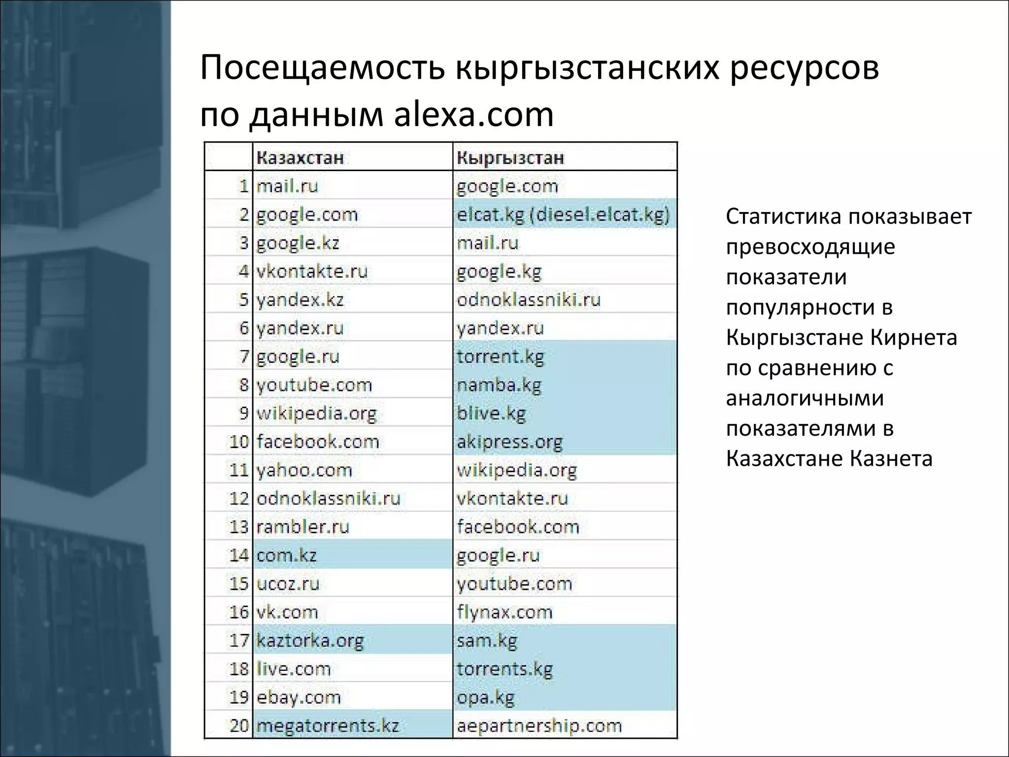Click 'google.com' in row 1 of the Kyrgyzstan column

click(x=565, y=185)
